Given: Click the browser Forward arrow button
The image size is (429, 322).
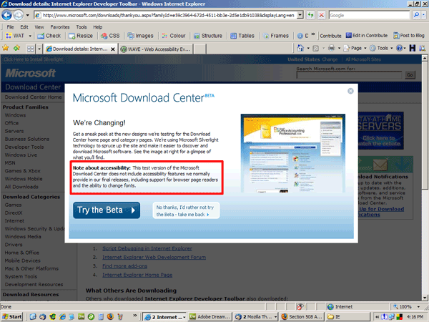Looking at the screenshot, I should [19, 15].
